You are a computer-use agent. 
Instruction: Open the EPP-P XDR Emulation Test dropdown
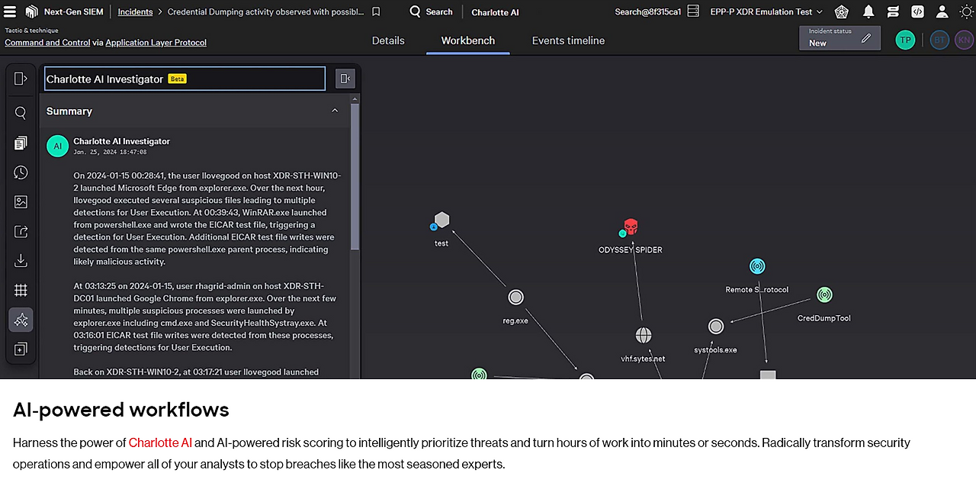pyautogui.click(x=766, y=11)
